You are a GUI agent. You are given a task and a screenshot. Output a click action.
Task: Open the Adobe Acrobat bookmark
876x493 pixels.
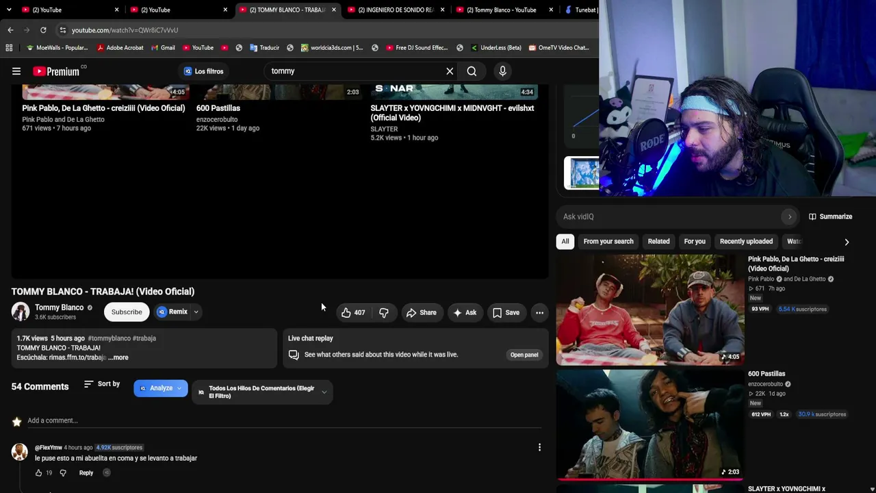point(120,48)
